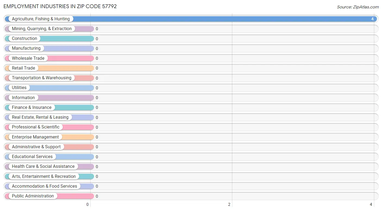Click the value 4 on Agriculture bar

(372, 19)
